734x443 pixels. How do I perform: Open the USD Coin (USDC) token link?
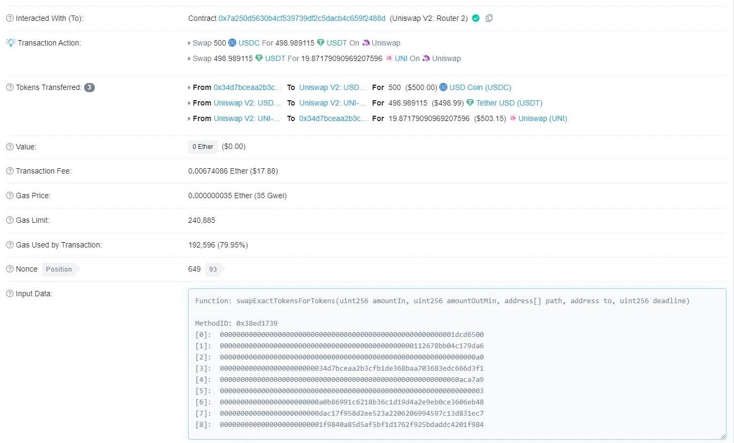pos(480,87)
